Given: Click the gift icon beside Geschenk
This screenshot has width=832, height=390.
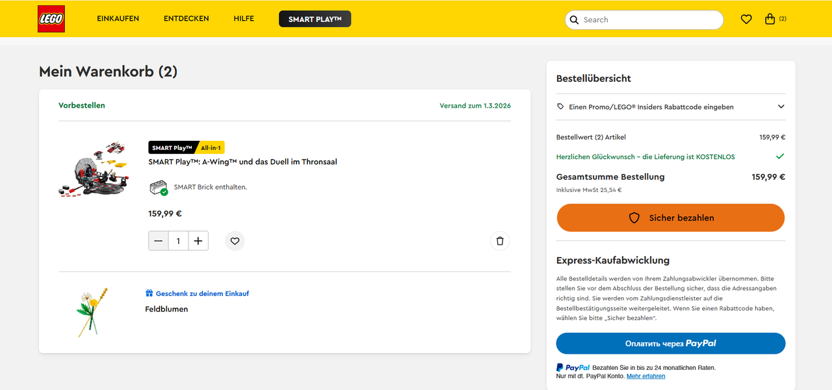Looking at the screenshot, I should (x=149, y=293).
